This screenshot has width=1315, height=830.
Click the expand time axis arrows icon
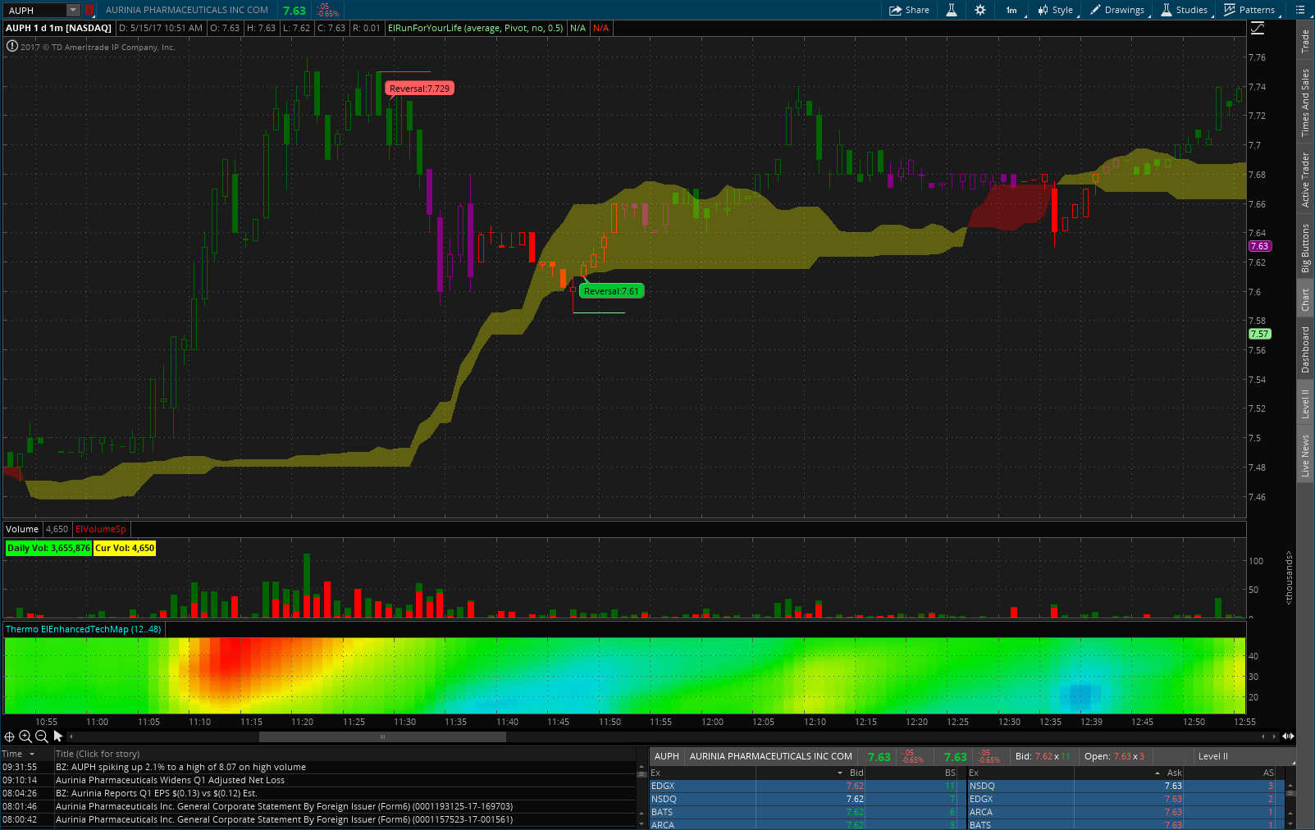point(1288,737)
